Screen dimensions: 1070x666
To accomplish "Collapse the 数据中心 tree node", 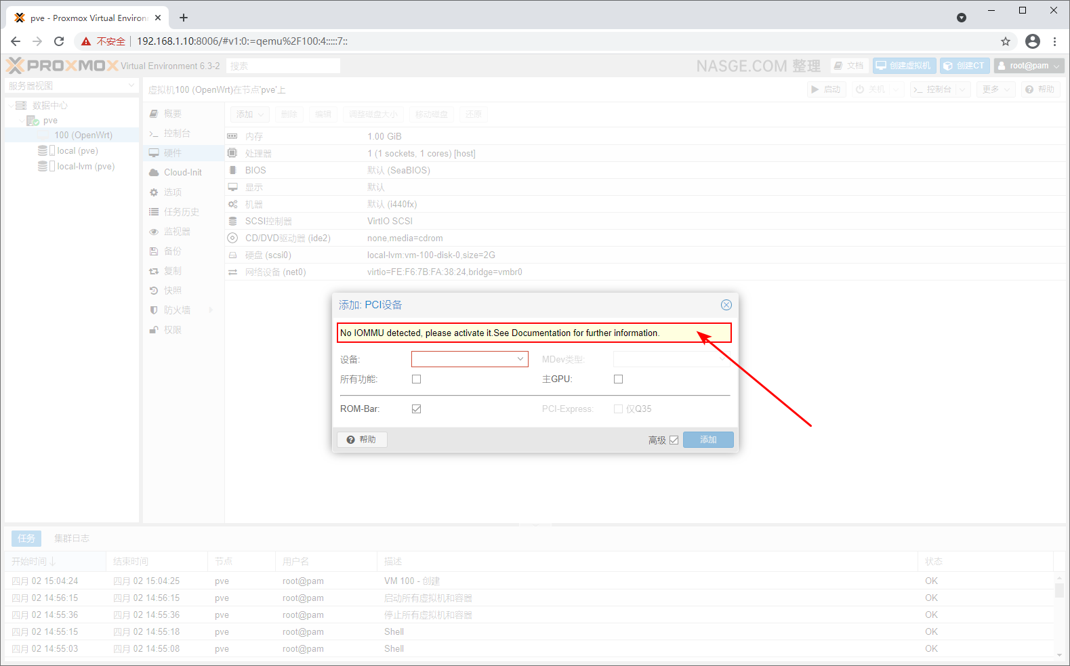I will click(x=11, y=106).
